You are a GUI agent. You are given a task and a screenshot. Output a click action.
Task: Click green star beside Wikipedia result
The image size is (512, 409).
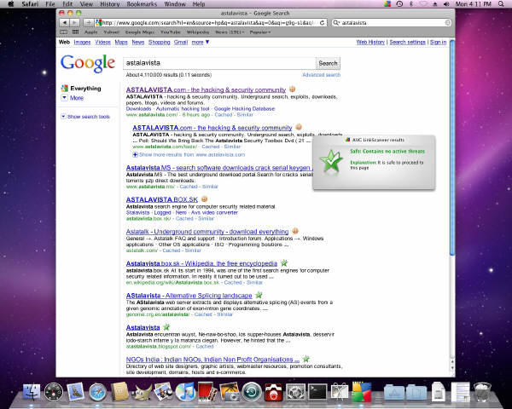click(x=284, y=263)
